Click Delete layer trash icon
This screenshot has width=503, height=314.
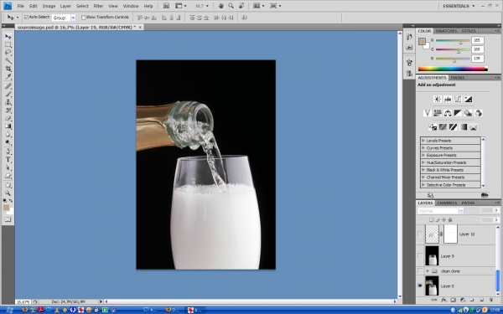pyautogui.click(x=490, y=300)
